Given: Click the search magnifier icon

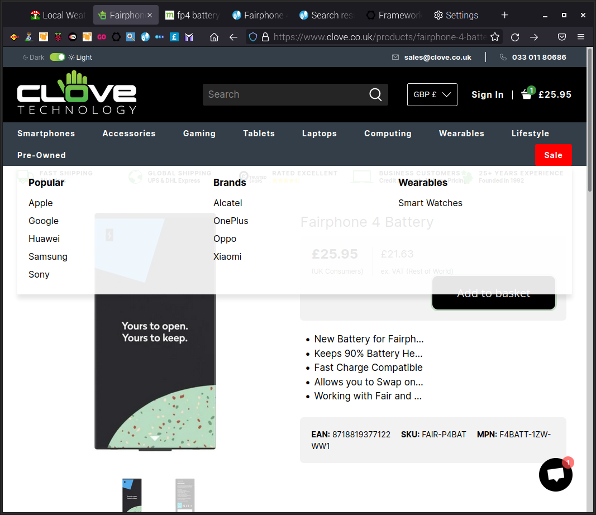Looking at the screenshot, I should [x=375, y=94].
